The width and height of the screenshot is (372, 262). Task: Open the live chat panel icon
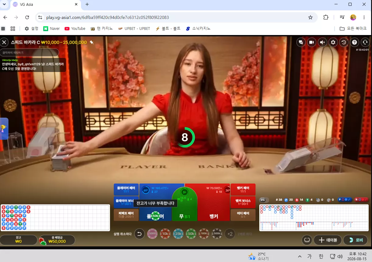coord(301,42)
